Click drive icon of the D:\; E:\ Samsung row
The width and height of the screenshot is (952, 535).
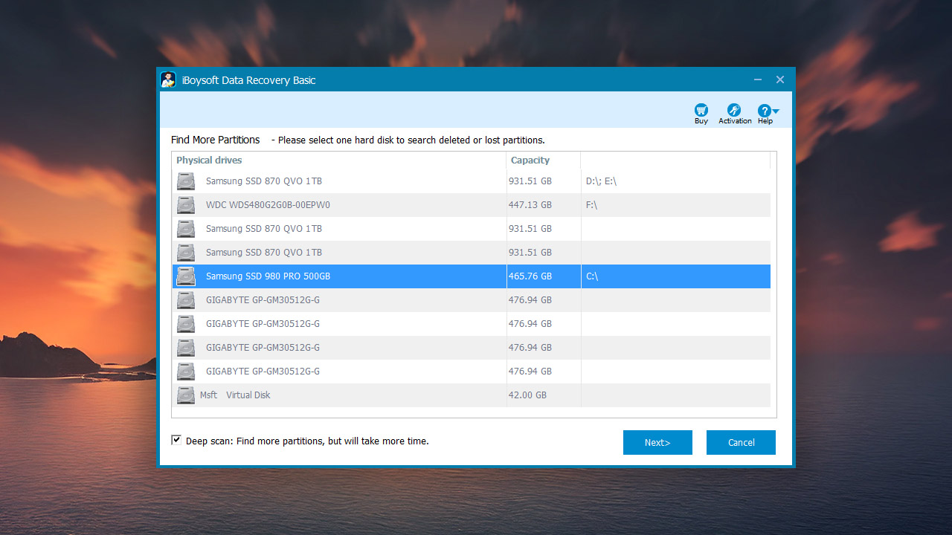point(186,181)
